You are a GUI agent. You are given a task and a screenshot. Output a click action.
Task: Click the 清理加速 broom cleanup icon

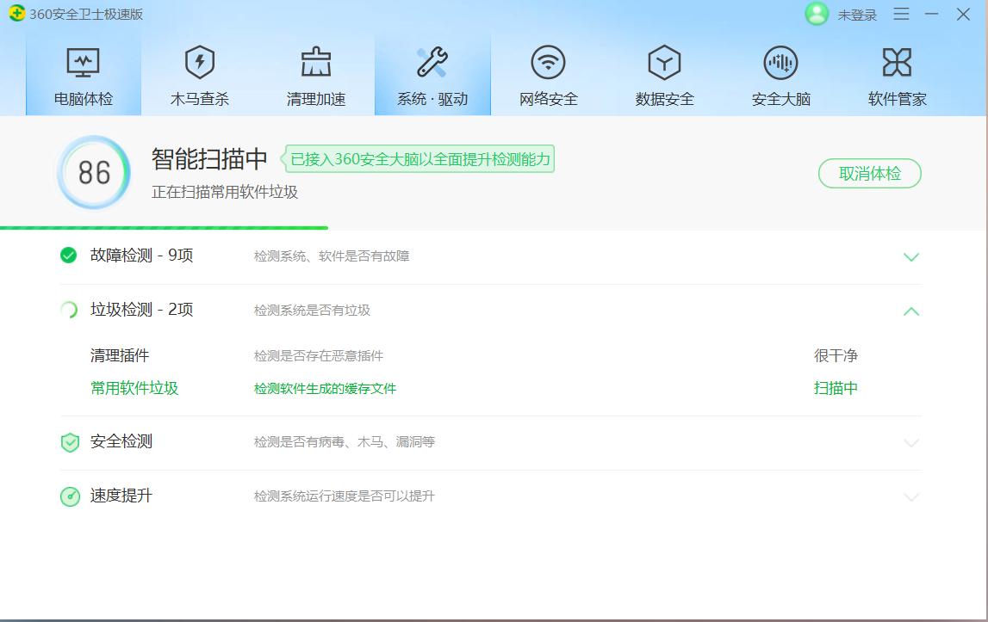316,62
